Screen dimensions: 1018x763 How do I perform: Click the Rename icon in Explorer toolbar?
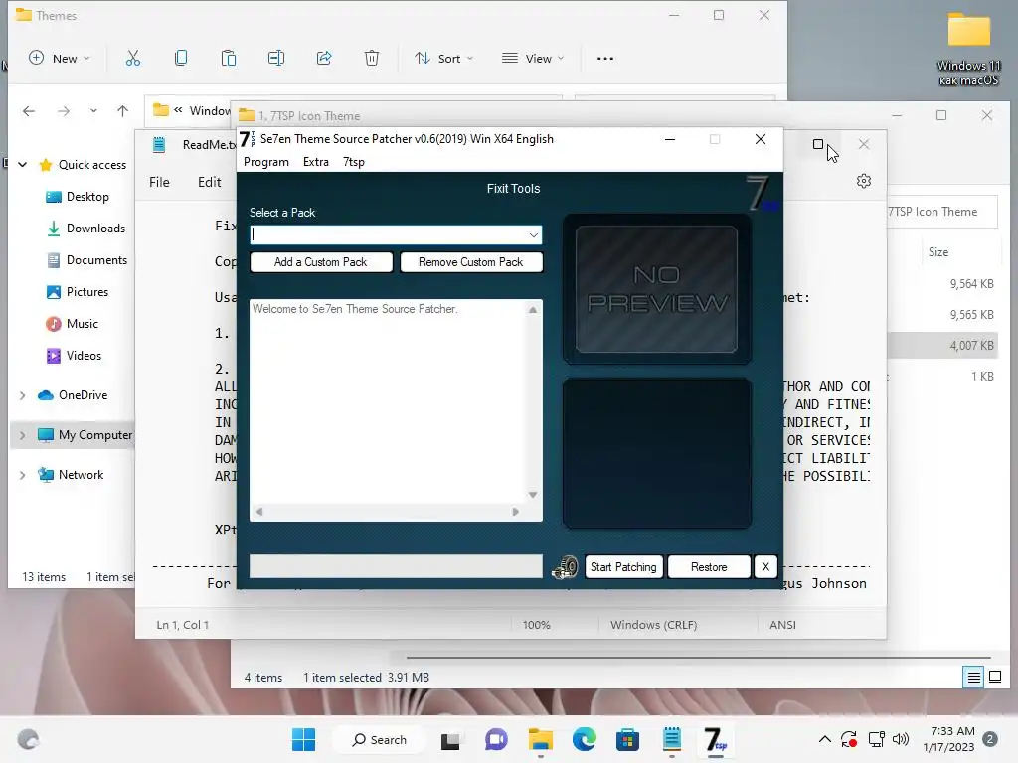(276, 59)
